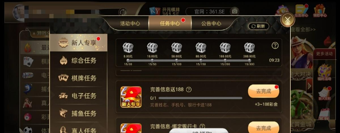The image size is (340, 133).
Task: Expand the right-side arrow chevron panel
Action: point(309,86)
